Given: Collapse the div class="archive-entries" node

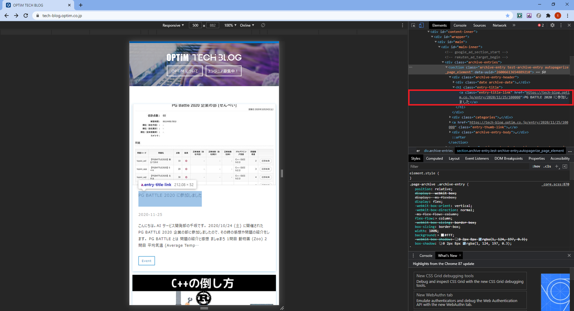Looking at the screenshot, I should pyautogui.click(x=443, y=62).
